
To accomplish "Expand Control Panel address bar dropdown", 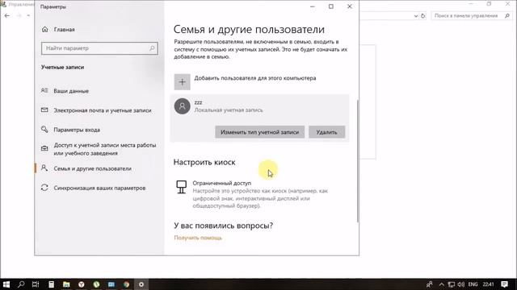I will (416, 16).
